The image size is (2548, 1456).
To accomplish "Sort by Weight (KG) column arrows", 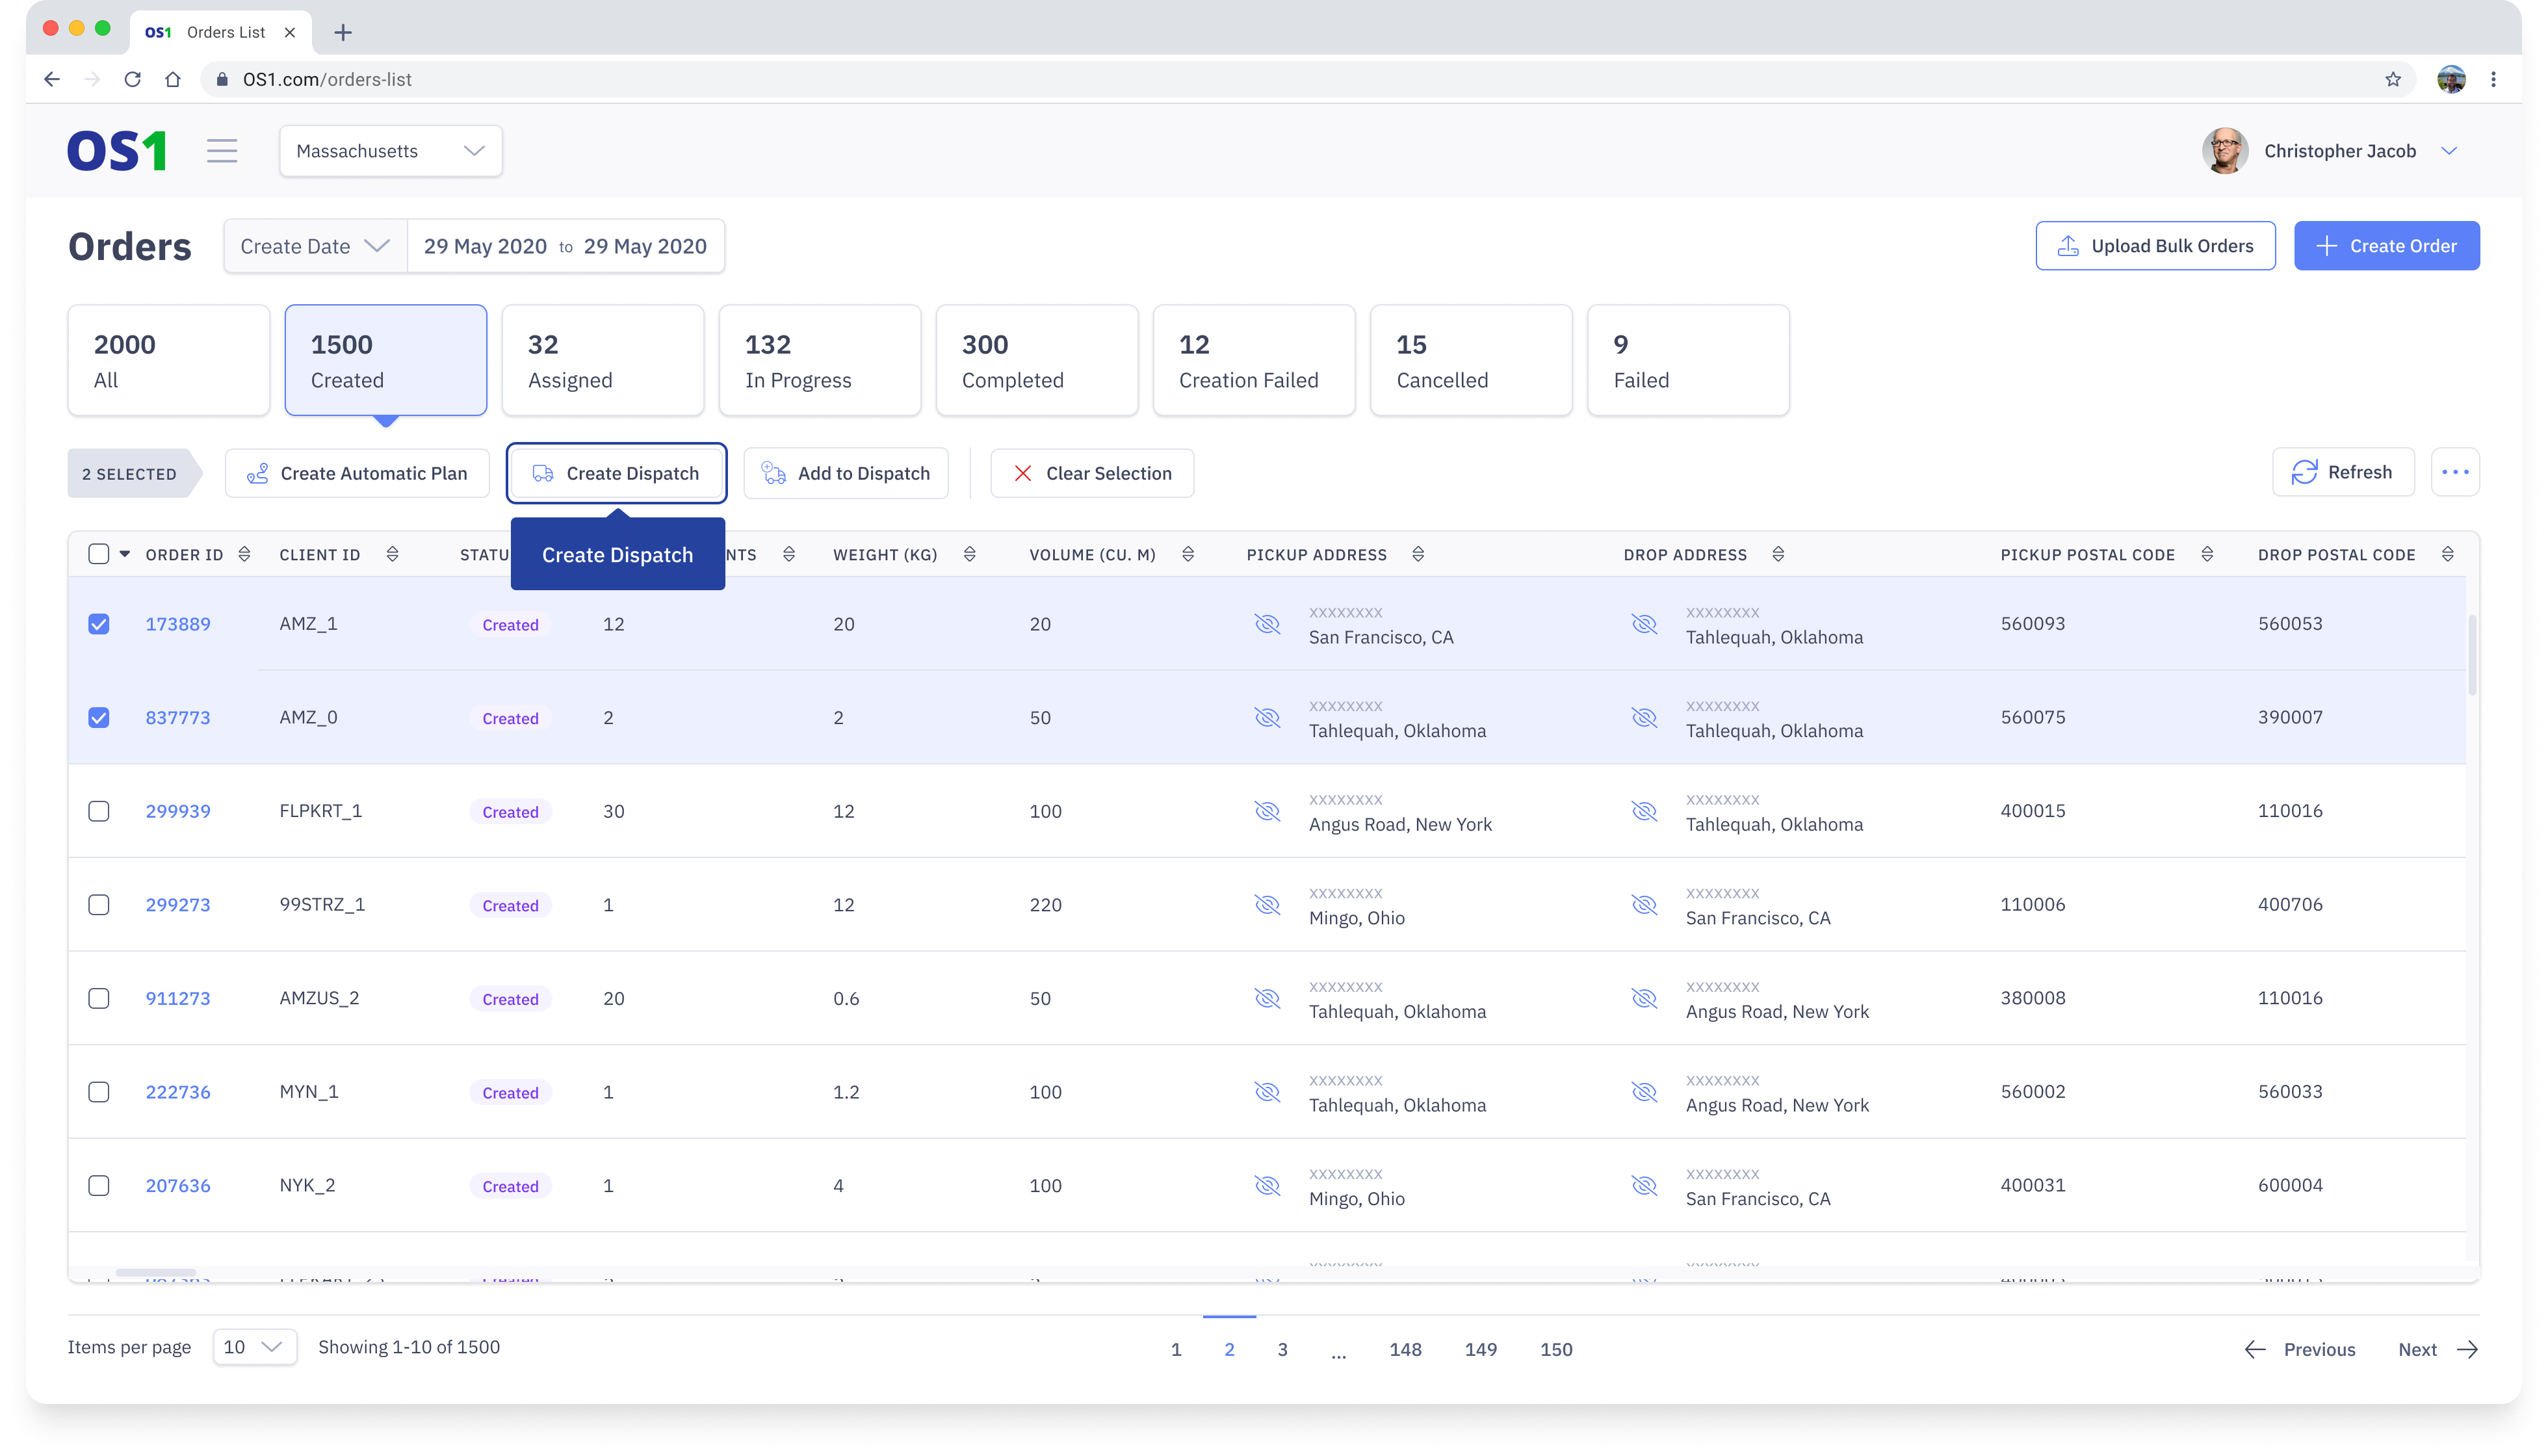I will 969,554.
